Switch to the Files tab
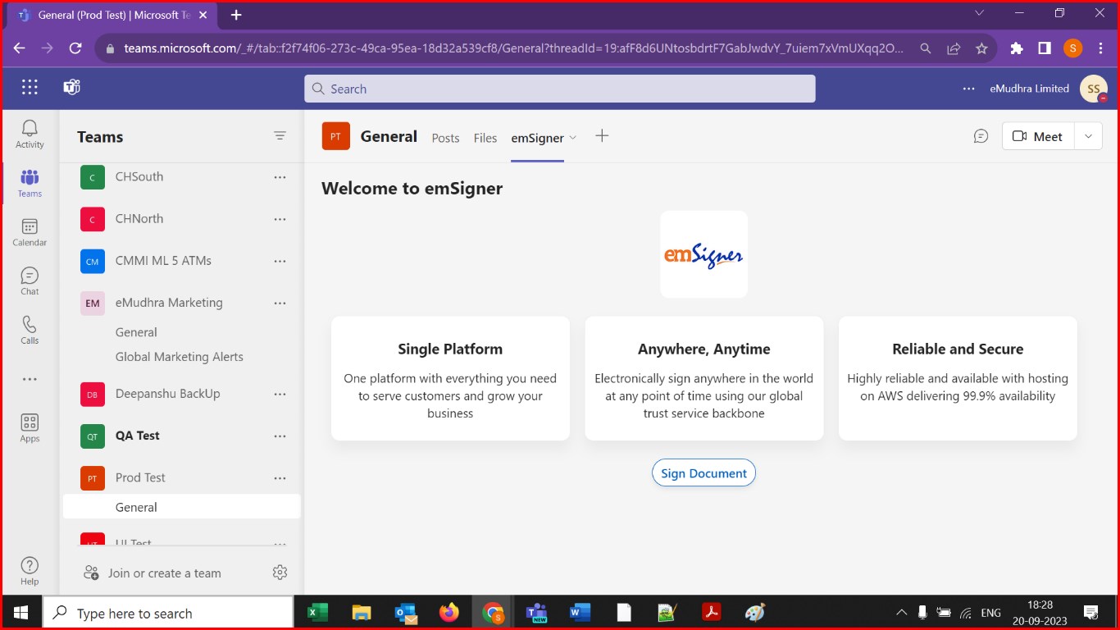1120x630 pixels. point(485,138)
